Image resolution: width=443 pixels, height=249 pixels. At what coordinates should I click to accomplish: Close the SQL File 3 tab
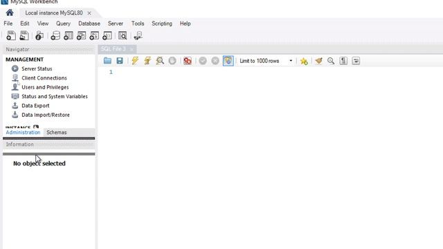pos(132,49)
